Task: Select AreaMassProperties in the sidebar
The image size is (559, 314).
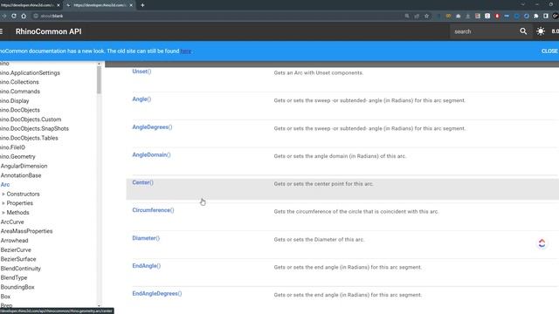Action: click(26, 231)
